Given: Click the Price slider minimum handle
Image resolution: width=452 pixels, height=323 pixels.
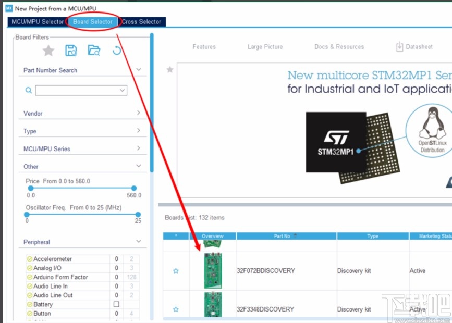Looking at the screenshot, I should [x=31, y=188].
